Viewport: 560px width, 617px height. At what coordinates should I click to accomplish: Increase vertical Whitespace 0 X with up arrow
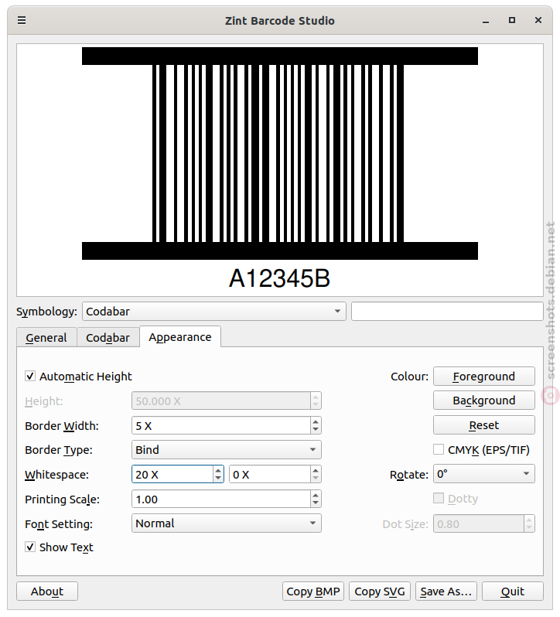click(316, 470)
